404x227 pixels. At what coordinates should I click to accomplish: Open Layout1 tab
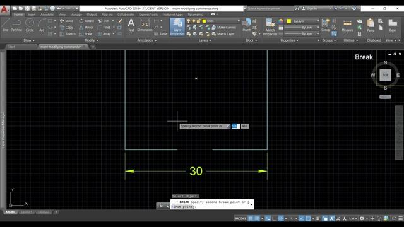[27, 212]
